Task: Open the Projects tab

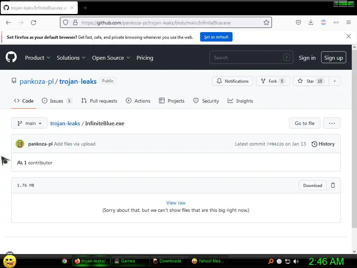Action: tap(172, 101)
